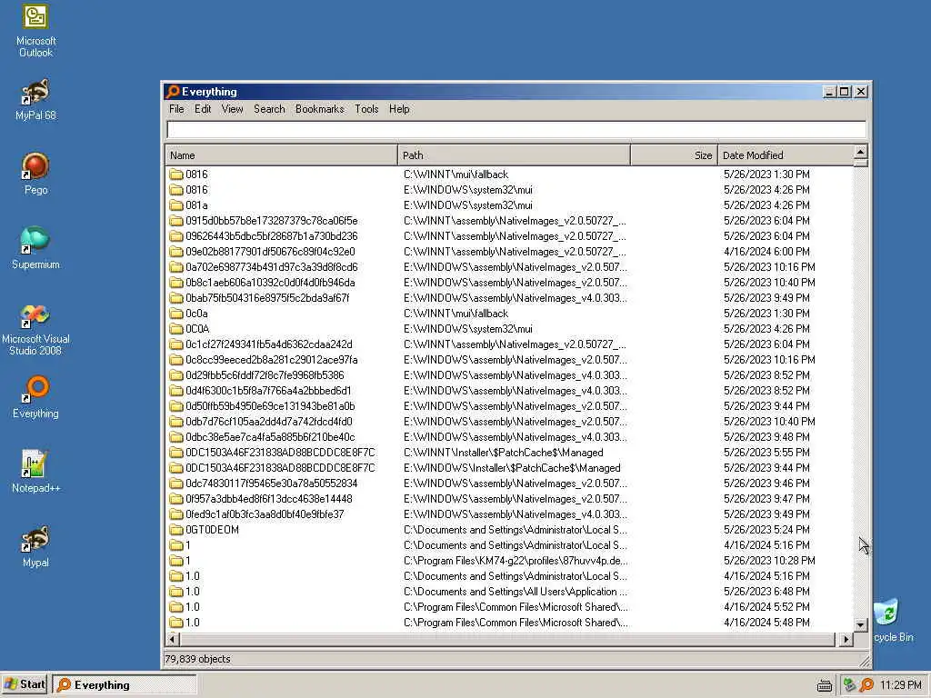Select row 0dbc38e5ae7ca4fa5a885b6f210be40c
Image resolution: width=931 pixels, height=698 pixels.
pos(509,437)
